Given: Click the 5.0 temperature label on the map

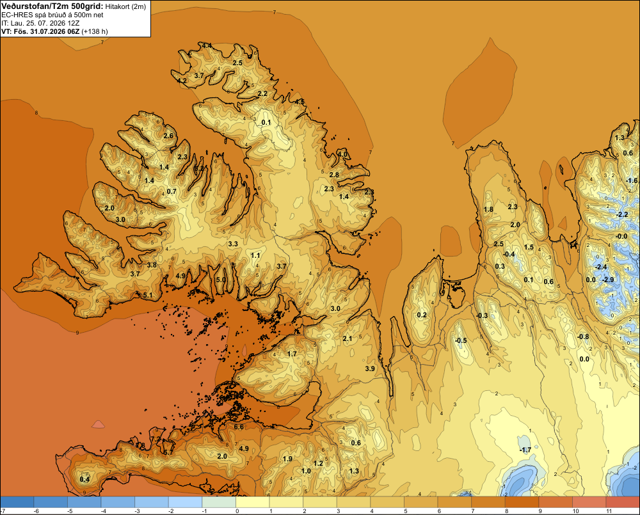Looking at the screenshot, I should 221,280.
